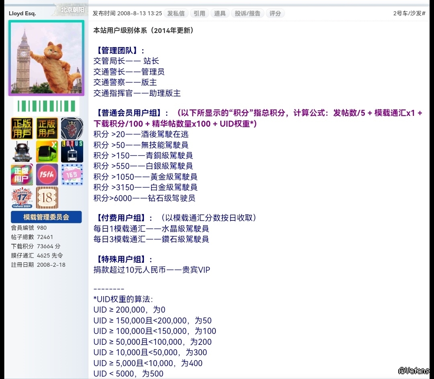Click the *UID权重的算法 heading
The width and height of the screenshot is (434, 379).
coord(123,299)
